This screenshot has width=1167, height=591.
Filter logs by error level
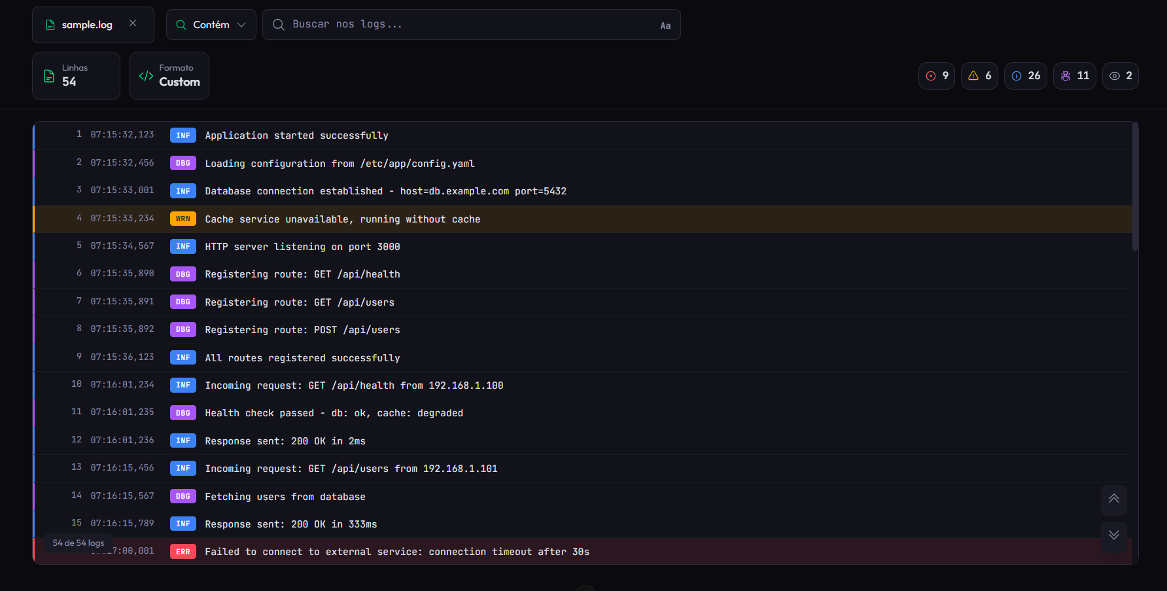point(937,75)
